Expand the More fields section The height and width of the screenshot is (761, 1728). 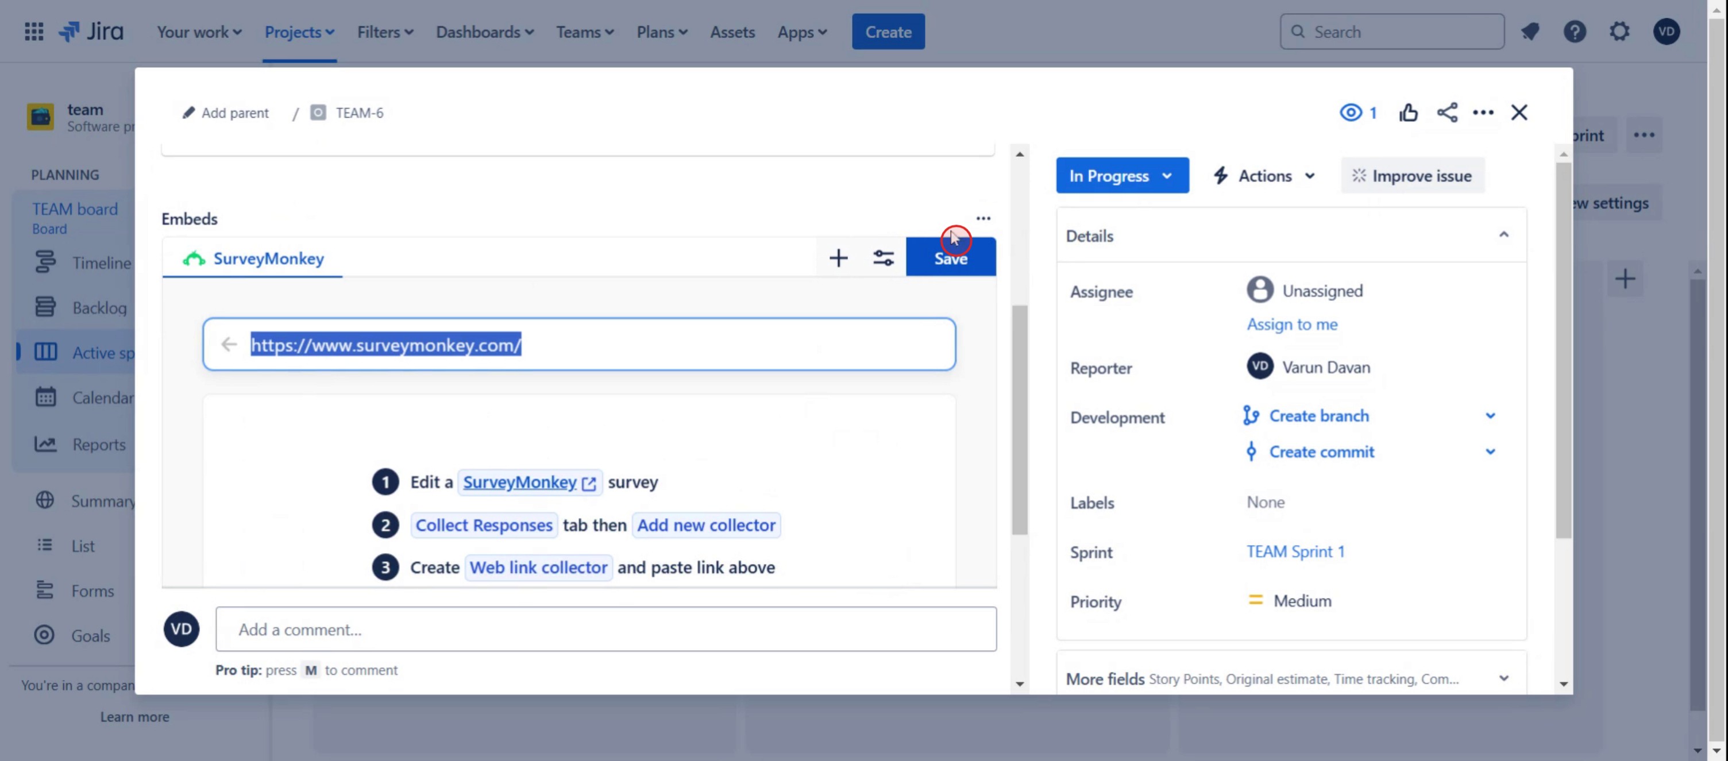coord(1503,678)
